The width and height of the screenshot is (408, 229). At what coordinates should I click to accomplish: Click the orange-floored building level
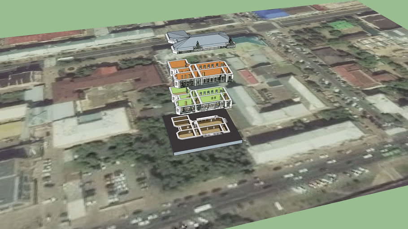point(200,72)
